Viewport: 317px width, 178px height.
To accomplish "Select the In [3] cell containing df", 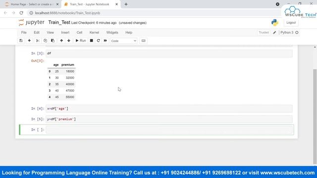I will (x=169, y=53).
